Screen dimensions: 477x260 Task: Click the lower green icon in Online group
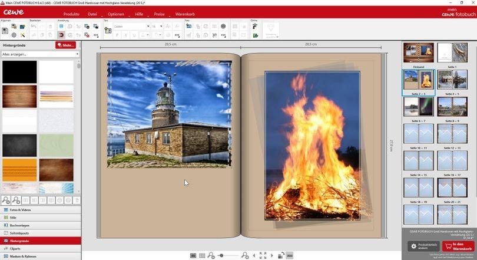coord(255,35)
